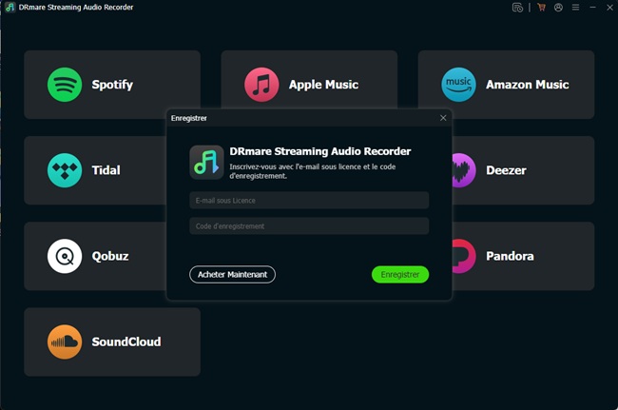Select the Qobuz label text
618x410 pixels.
click(110, 256)
